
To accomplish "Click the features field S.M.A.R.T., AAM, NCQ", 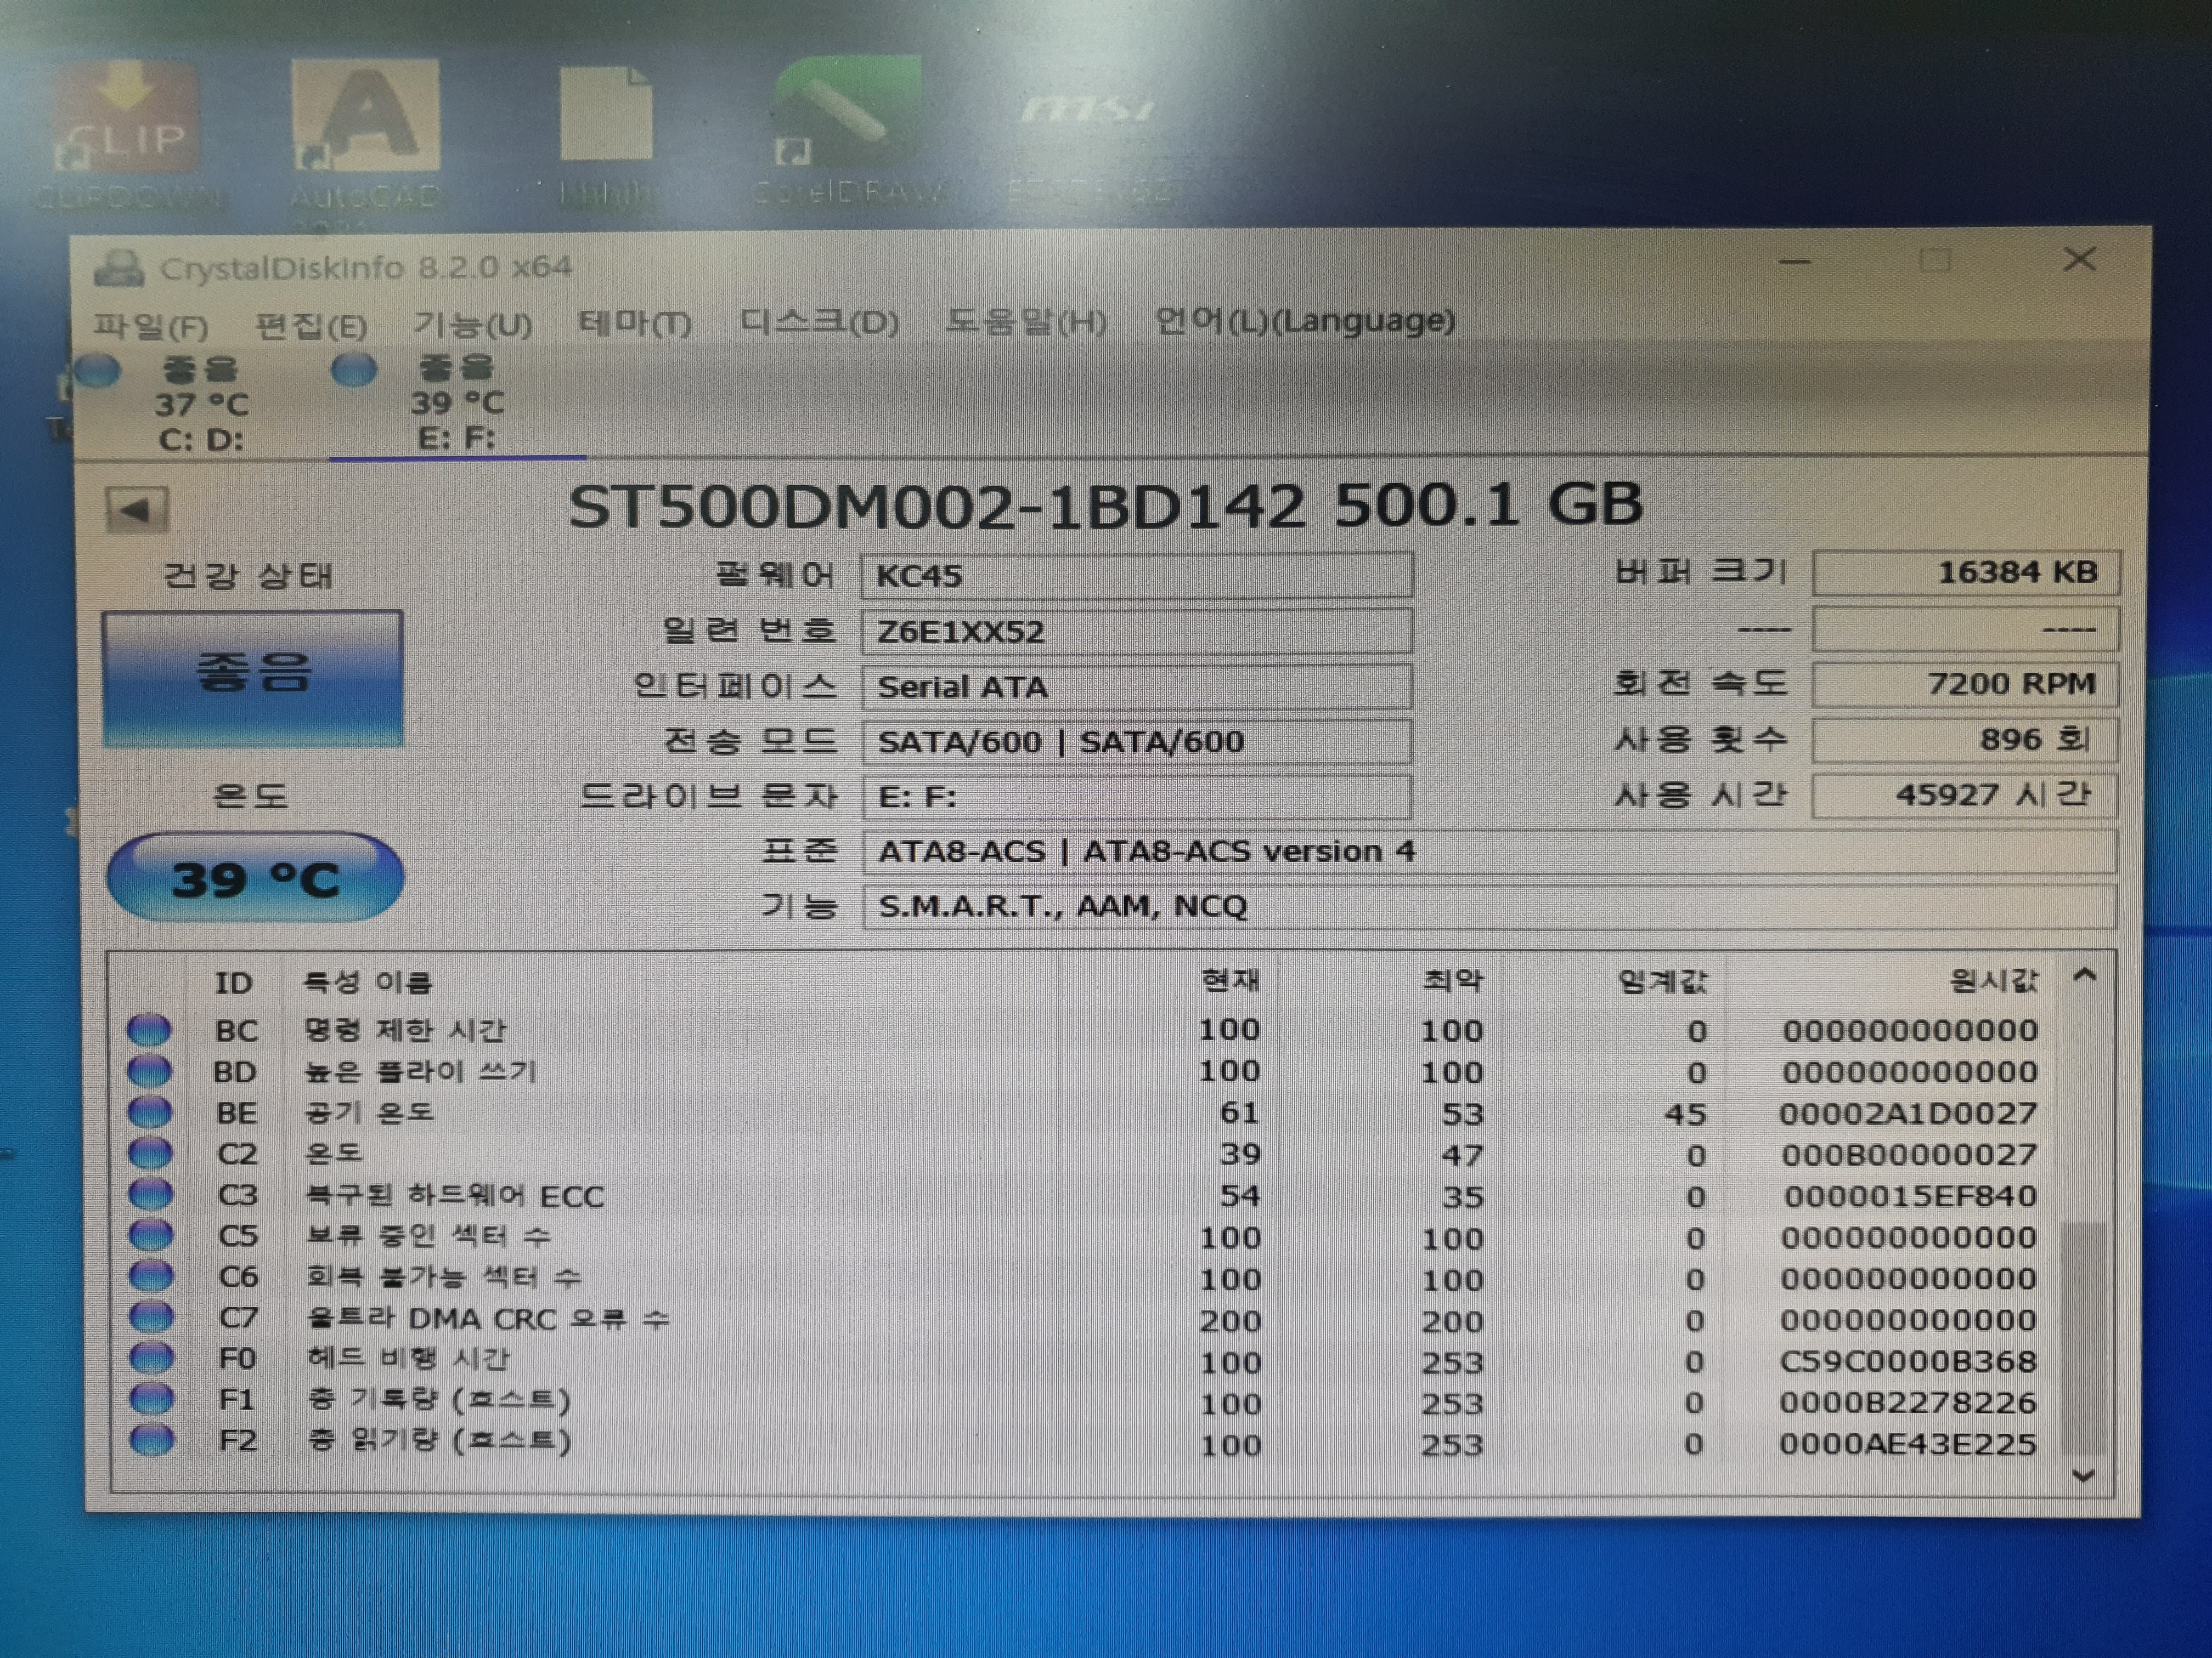I will tap(1489, 906).
